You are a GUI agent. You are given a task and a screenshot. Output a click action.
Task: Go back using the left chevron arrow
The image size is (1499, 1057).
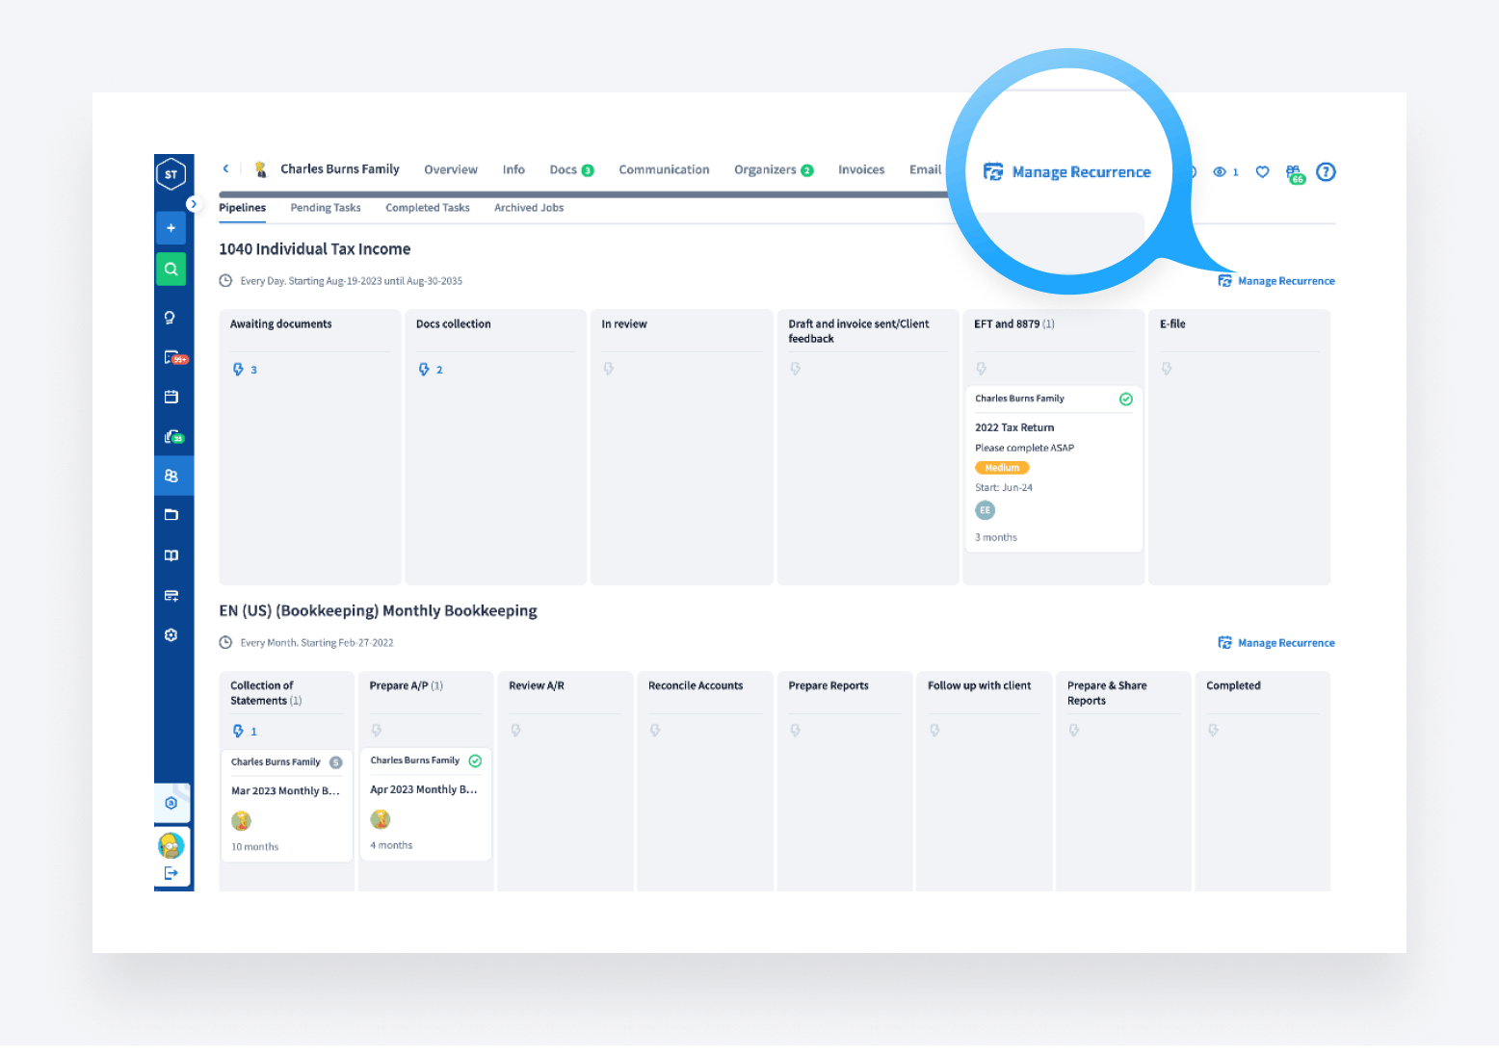[226, 168]
